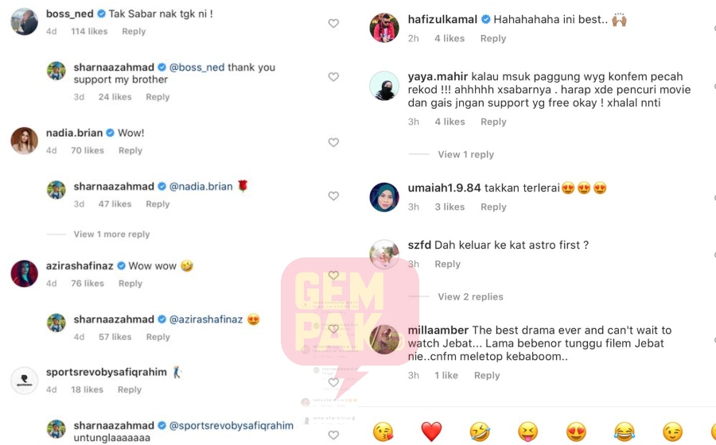716x445 pixels.
Task: View the 114 likes on boss_ned's comment
Action: (x=89, y=32)
